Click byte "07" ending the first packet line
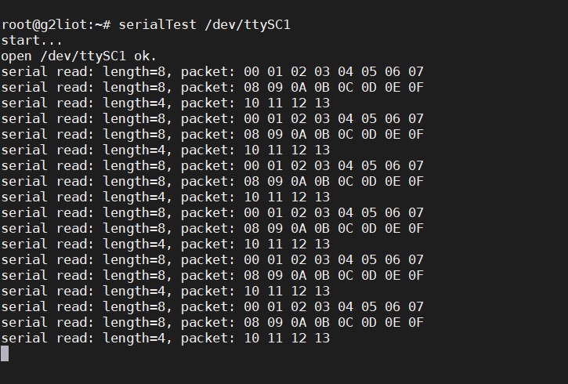The width and height of the screenshot is (568, 384). [416, 71]
